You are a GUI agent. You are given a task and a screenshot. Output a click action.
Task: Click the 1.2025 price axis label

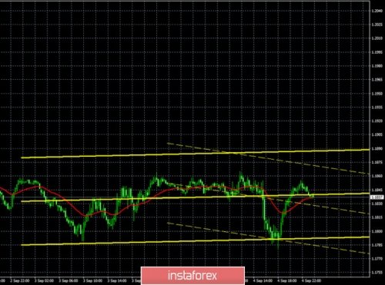[x=377, y=25]
